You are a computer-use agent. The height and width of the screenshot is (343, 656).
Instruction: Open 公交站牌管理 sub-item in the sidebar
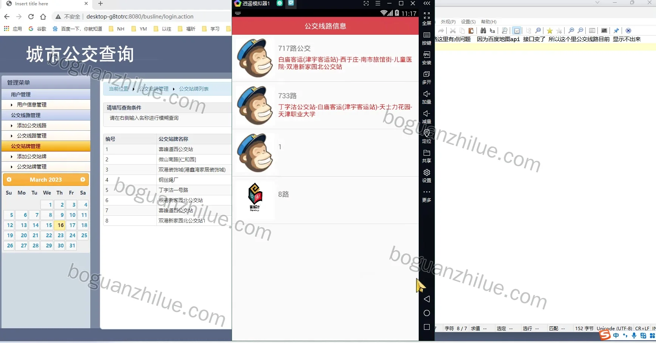[32, 167]
